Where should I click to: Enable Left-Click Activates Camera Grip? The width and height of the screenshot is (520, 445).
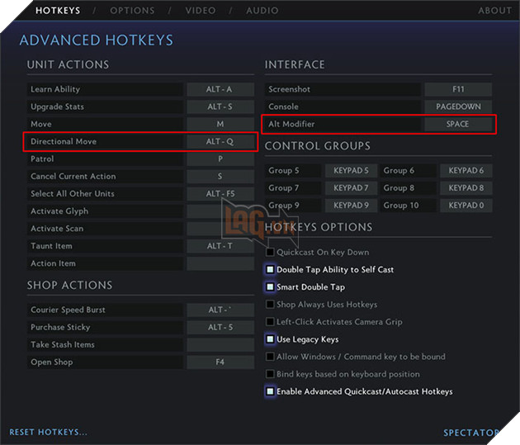(270, 322)
